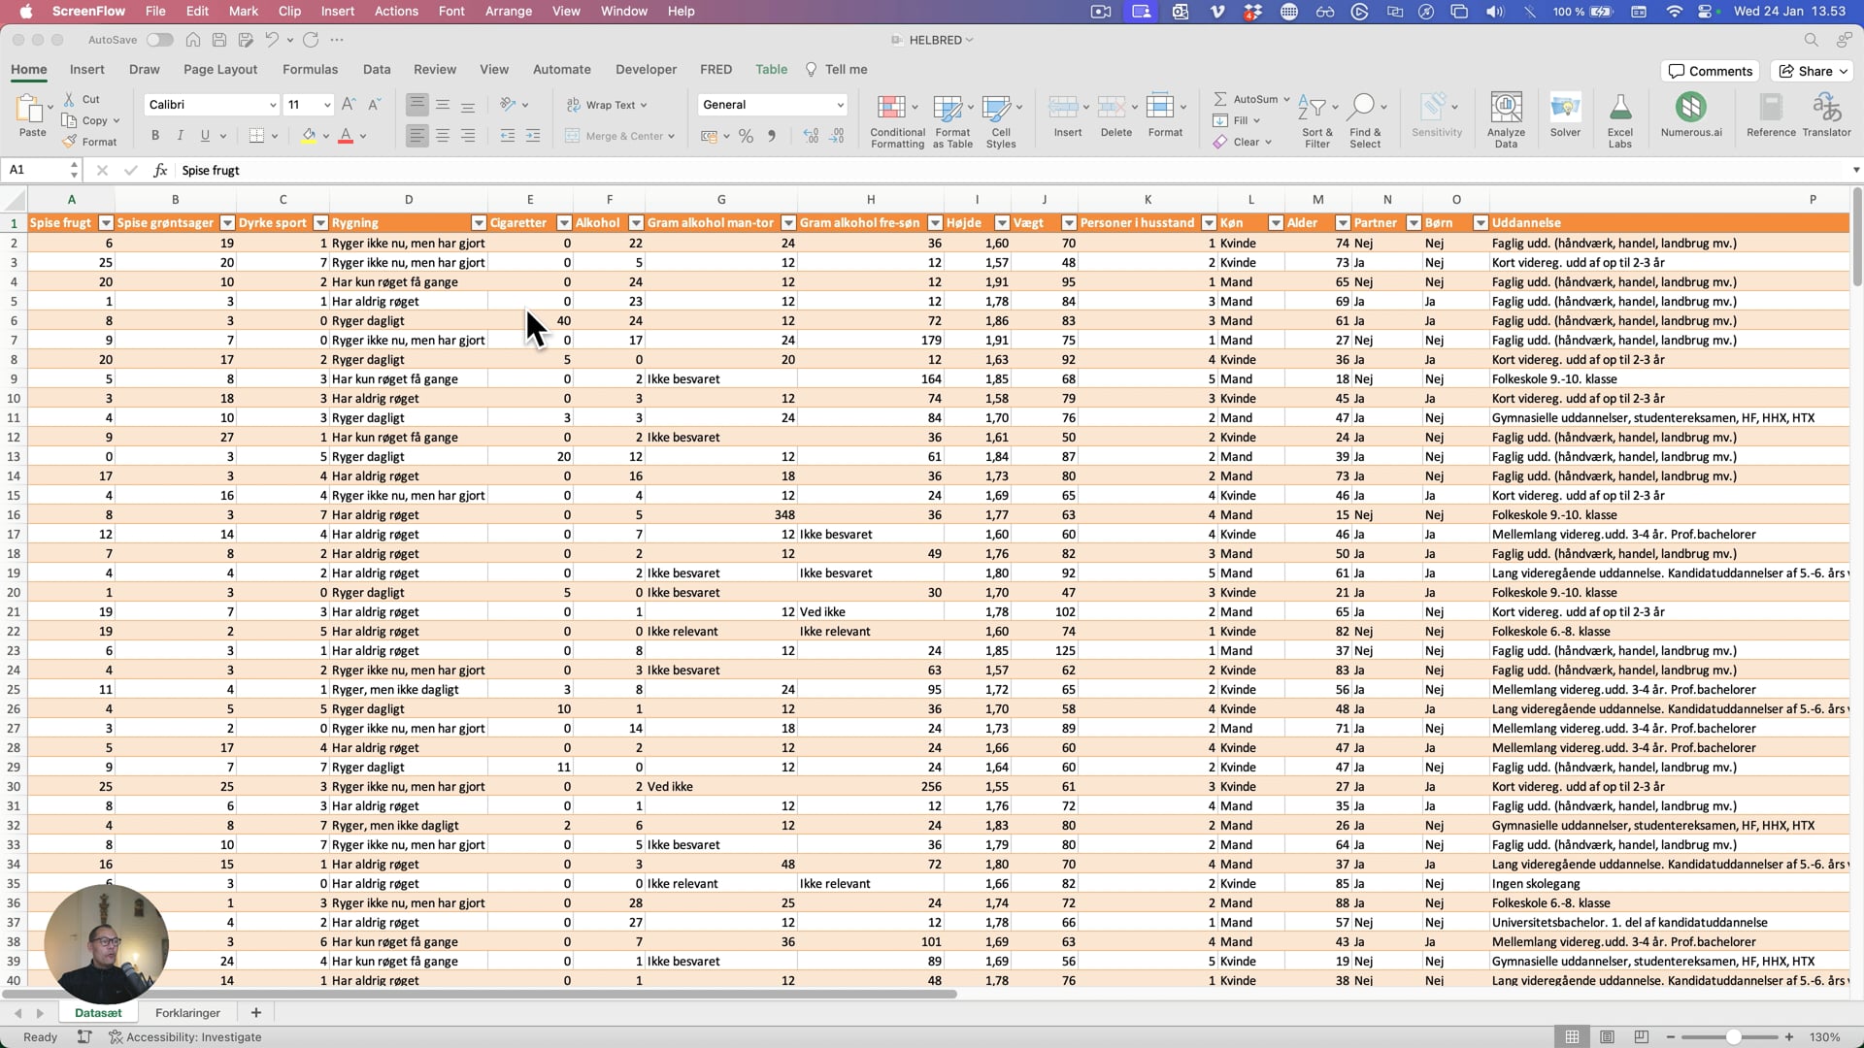Click the AutoSum button
The height and width of the screenshot is (1048, 1864).
pos(1247,99)
